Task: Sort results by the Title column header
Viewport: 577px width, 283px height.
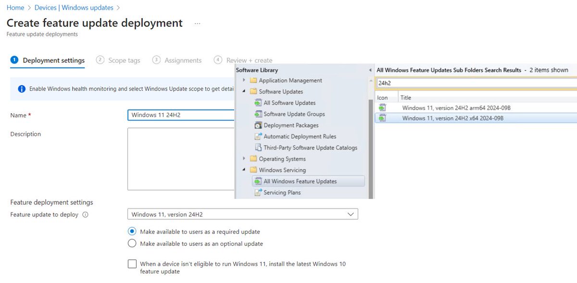Action: tap(488, 97)
